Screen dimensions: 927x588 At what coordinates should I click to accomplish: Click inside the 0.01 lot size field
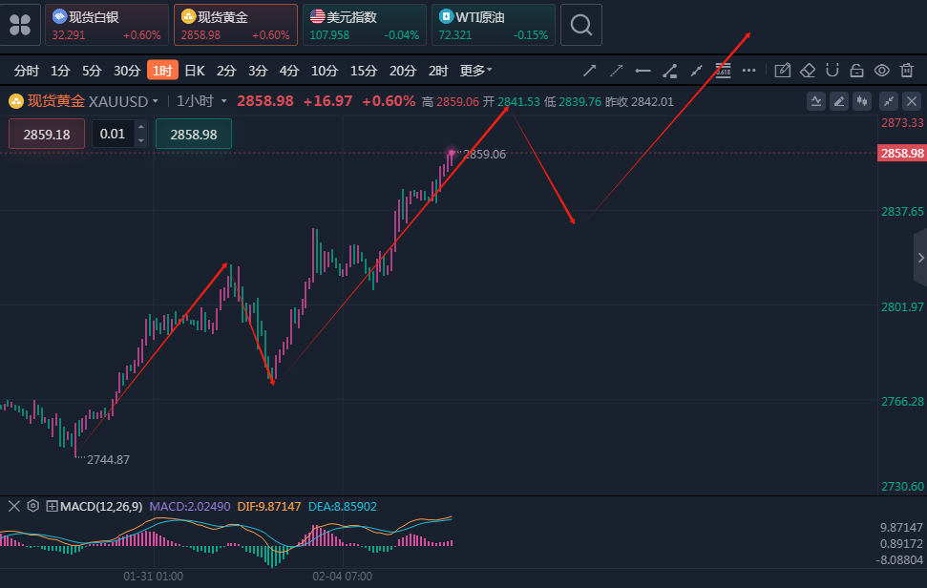point(113,135)
